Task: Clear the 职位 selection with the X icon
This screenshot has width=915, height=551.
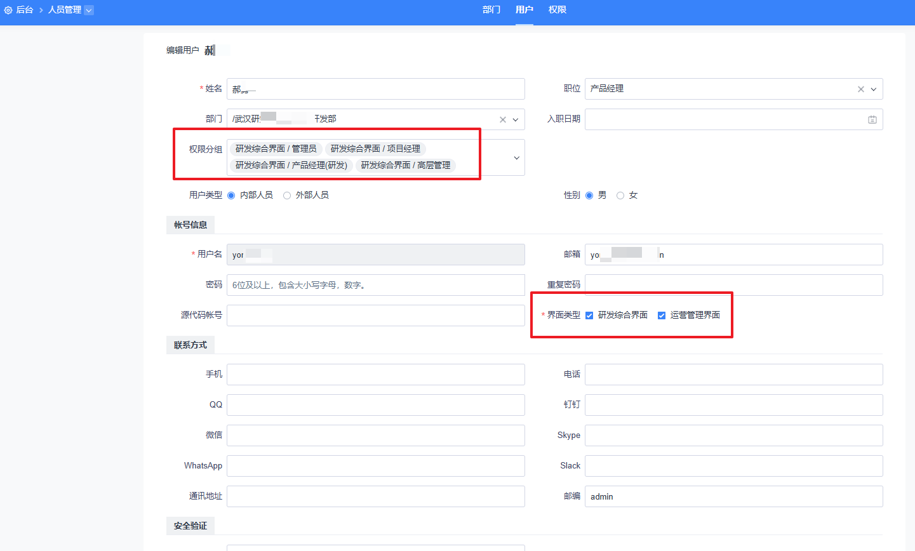Action: (861, 90)
